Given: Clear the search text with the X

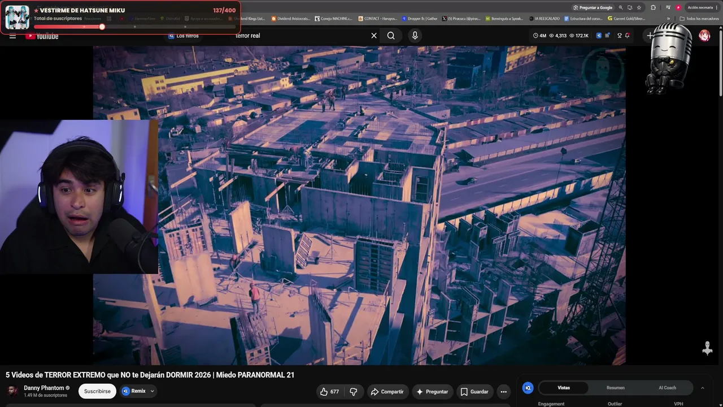Looking at the screenshot, I should 374,36.
